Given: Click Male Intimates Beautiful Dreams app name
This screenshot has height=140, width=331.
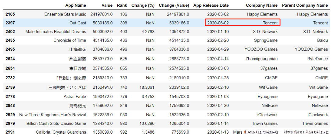Looking at the screenshot, I should click(56, 32).
